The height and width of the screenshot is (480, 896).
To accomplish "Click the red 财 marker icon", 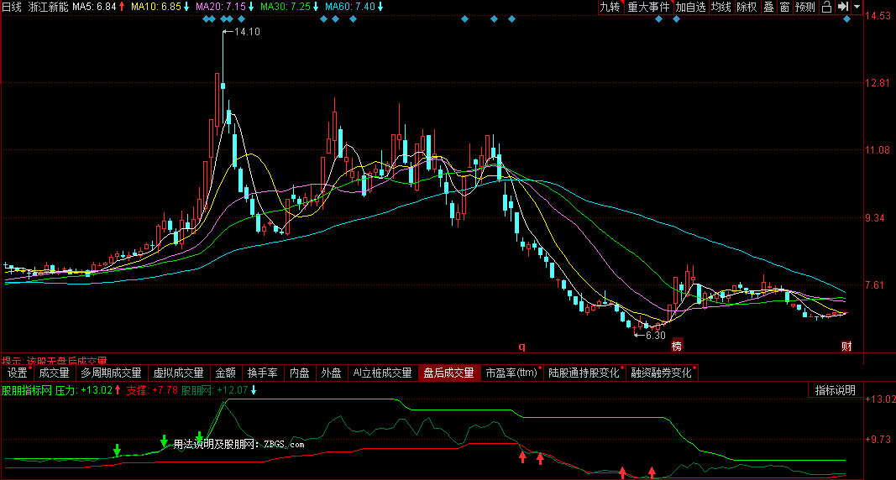I will (x=846, y=346).
